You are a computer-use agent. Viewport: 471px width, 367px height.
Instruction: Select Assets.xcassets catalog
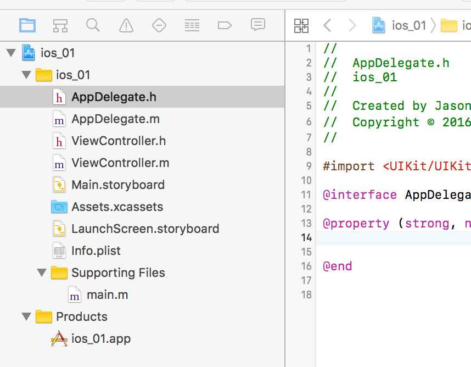117,207
